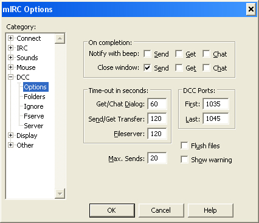
Task: Click the category list scroll down arrow
Action: tap(60, 193)
